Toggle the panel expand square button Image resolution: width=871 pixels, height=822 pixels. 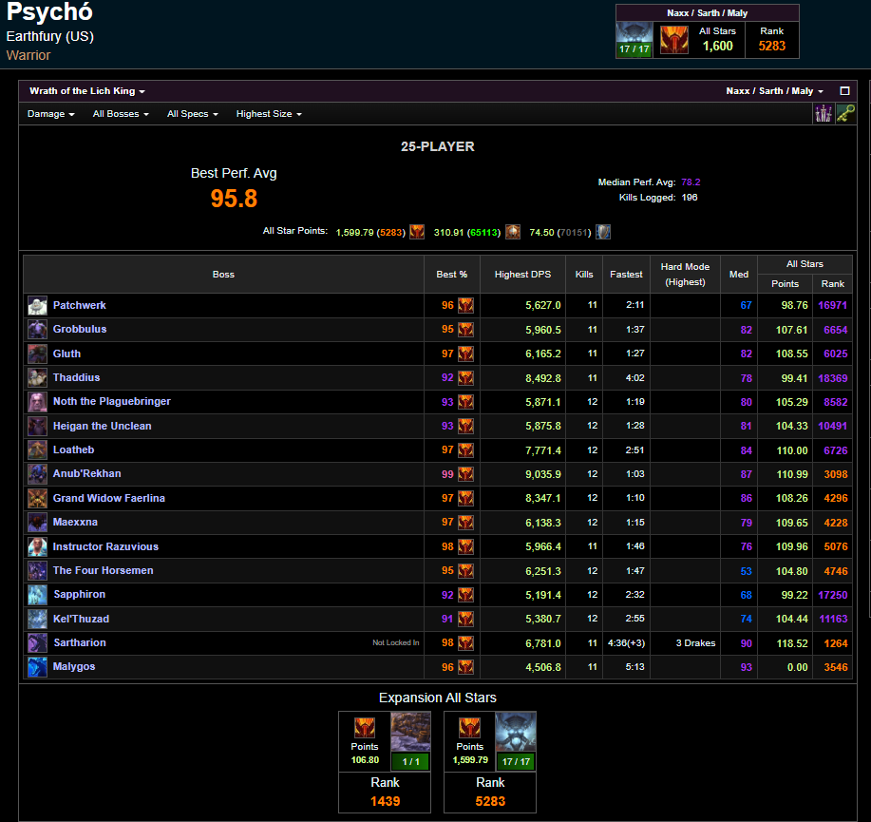845,91
